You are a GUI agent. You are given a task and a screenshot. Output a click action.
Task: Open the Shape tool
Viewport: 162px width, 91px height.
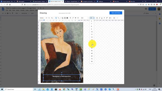[63, 18]
